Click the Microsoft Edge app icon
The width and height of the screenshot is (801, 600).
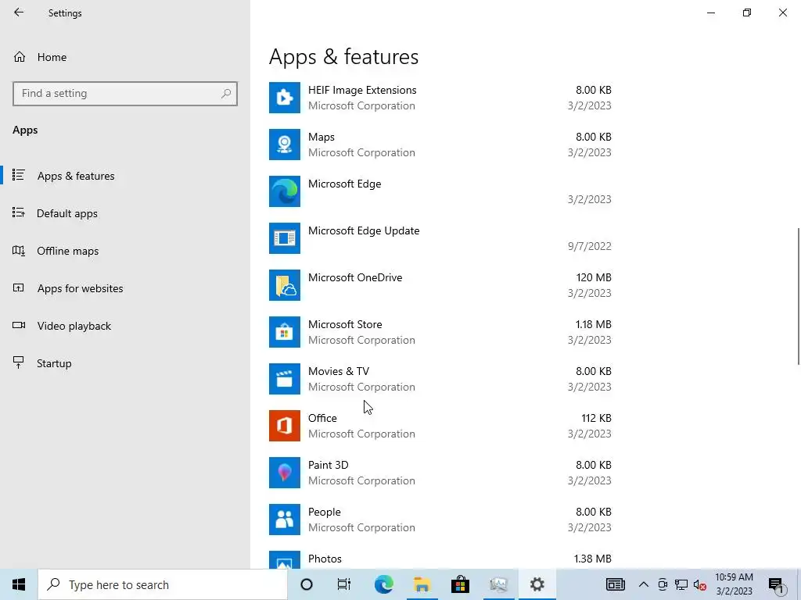tap(285, 191)
